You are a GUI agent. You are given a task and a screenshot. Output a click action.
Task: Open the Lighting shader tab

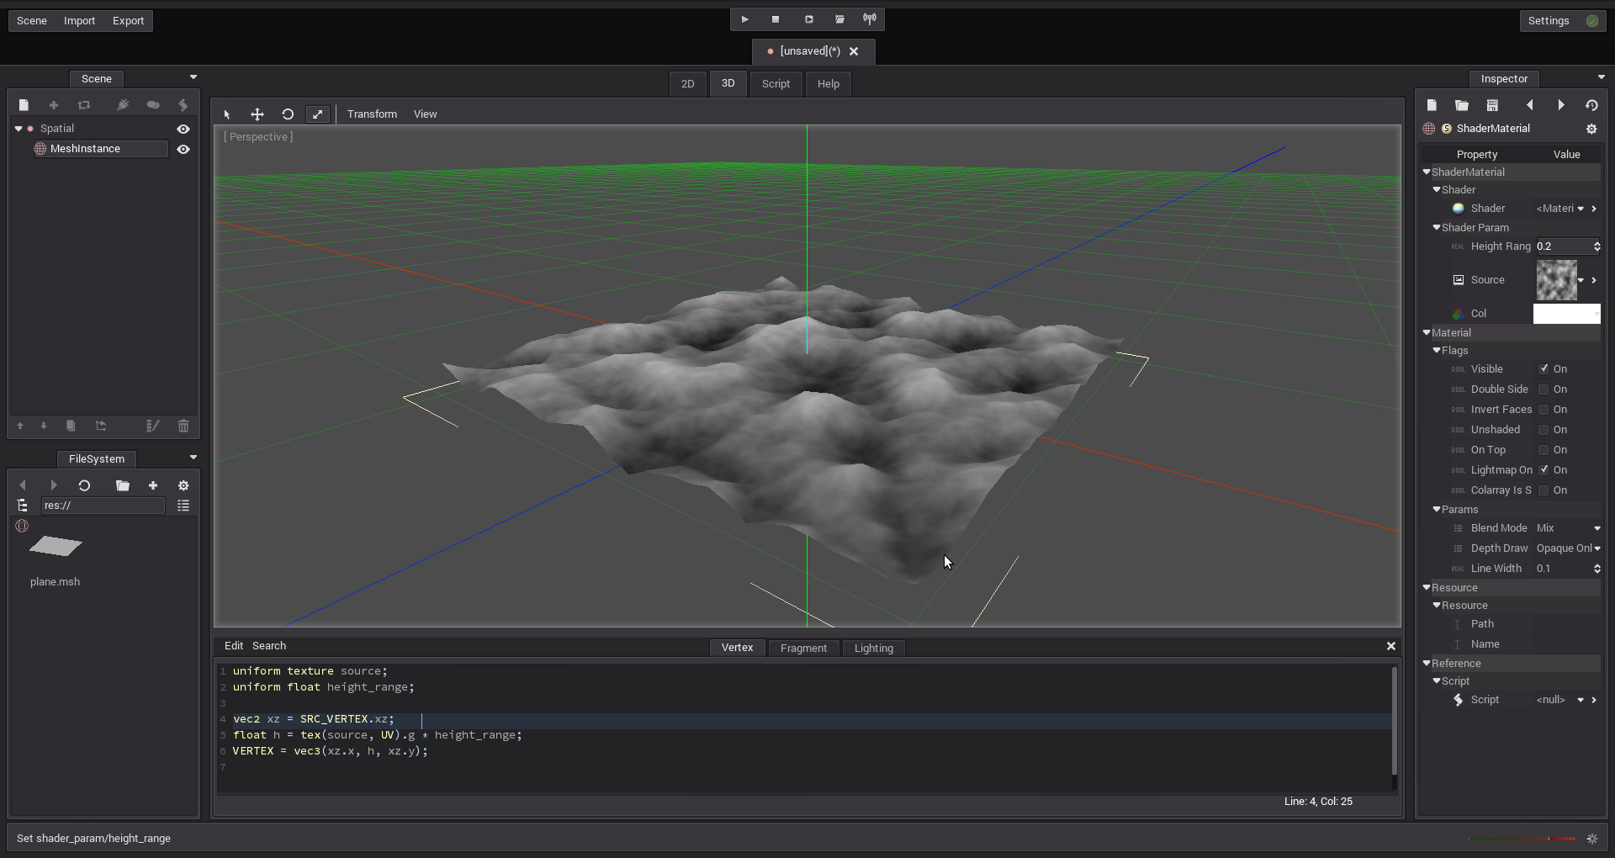[x=874, y=649]
